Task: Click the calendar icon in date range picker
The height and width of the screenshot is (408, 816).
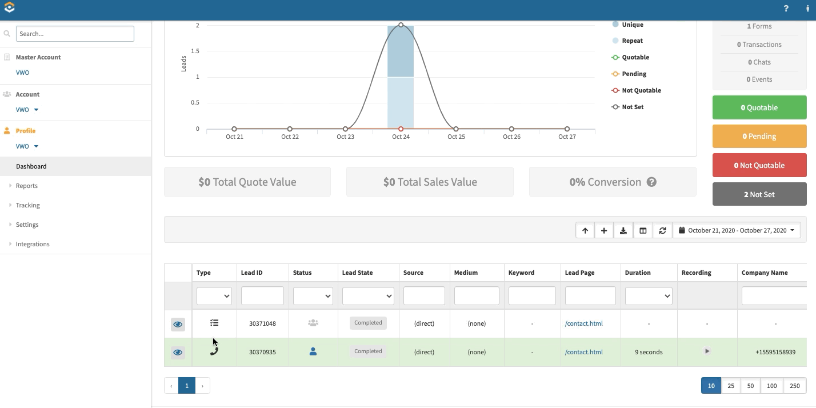Action: click(x=682, y=230)
